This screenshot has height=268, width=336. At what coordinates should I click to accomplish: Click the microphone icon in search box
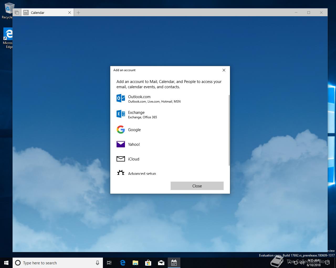click(97, 263)
